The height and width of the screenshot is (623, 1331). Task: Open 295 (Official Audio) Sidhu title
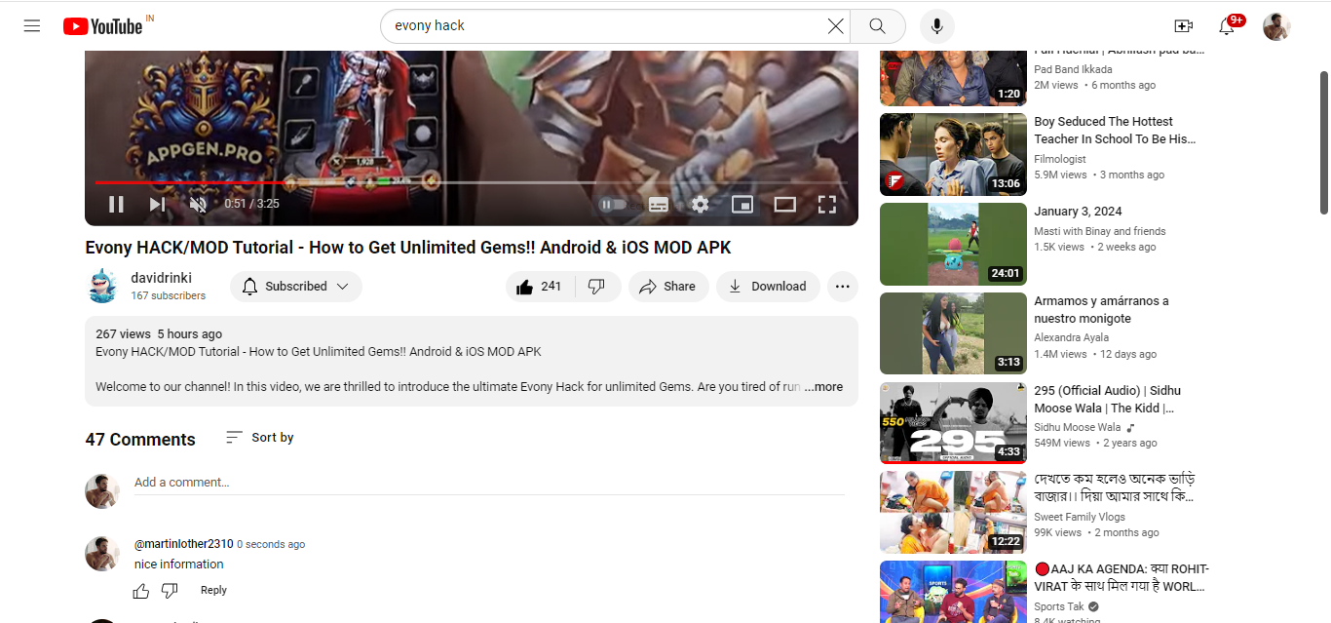[x=1110, y=399]
